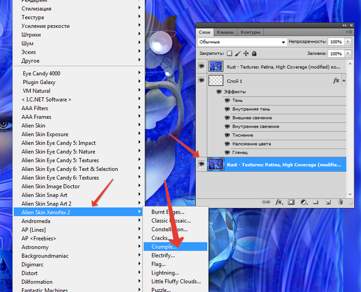
Task: Click fx icon on Слой 1
Action: coord(336,80)
